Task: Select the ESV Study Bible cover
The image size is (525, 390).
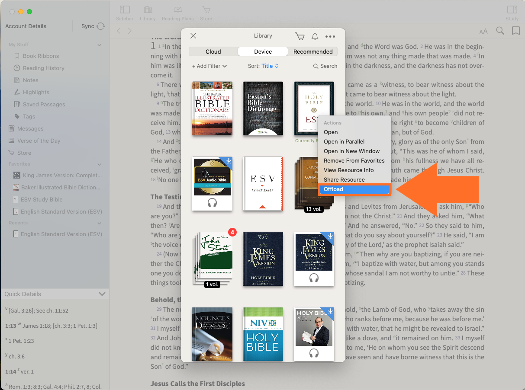Action: pos(263,184)
